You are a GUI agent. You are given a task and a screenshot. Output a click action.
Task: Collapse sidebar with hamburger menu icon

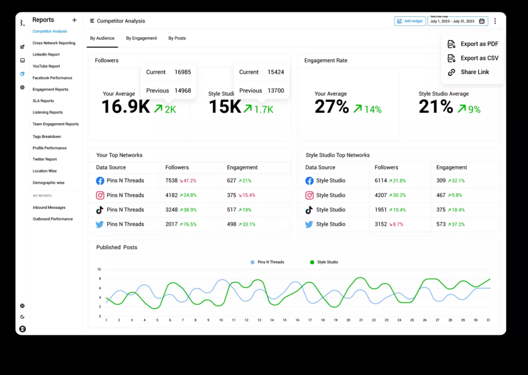(92, 21)
